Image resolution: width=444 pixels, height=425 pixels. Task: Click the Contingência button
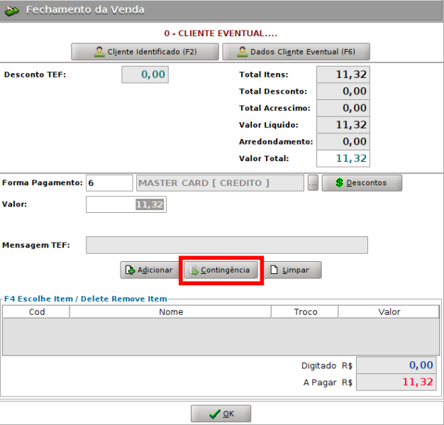coord(220,270)
